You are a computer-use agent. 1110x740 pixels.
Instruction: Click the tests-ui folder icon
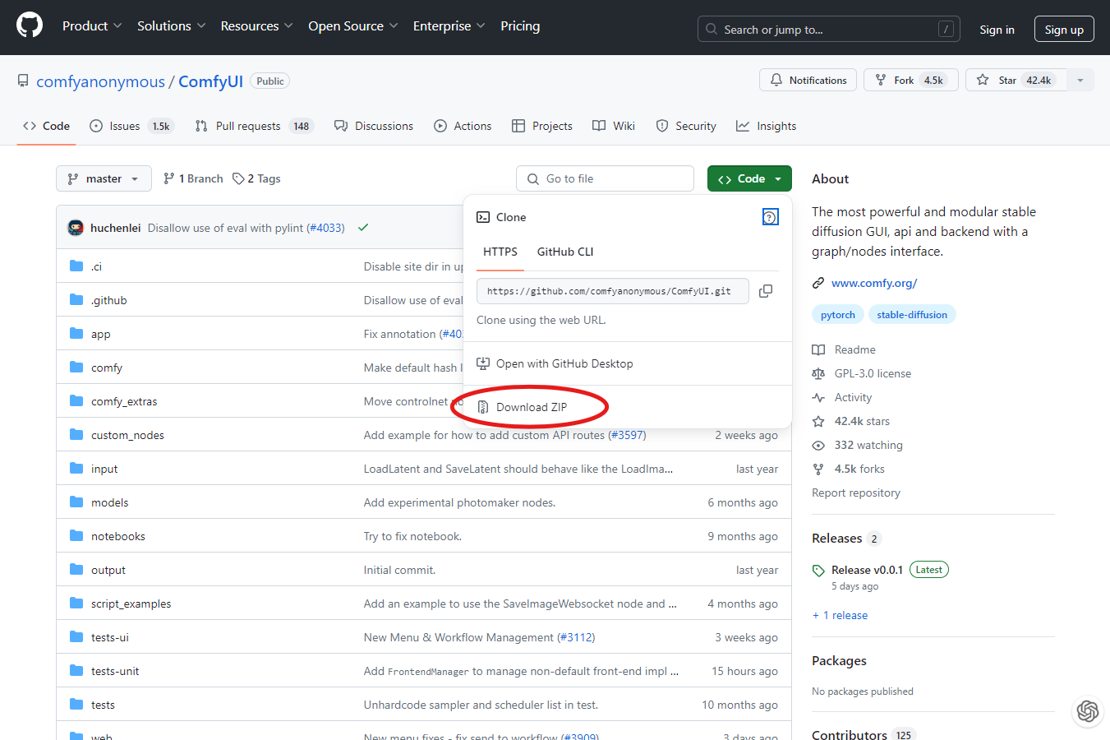pyautogui.click(x=76, y=636)
